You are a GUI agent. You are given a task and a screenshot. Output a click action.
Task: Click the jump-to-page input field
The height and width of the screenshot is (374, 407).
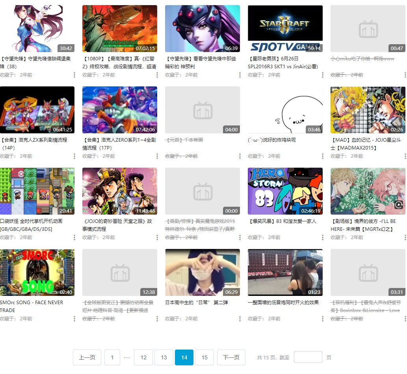(x=308, y=357)
